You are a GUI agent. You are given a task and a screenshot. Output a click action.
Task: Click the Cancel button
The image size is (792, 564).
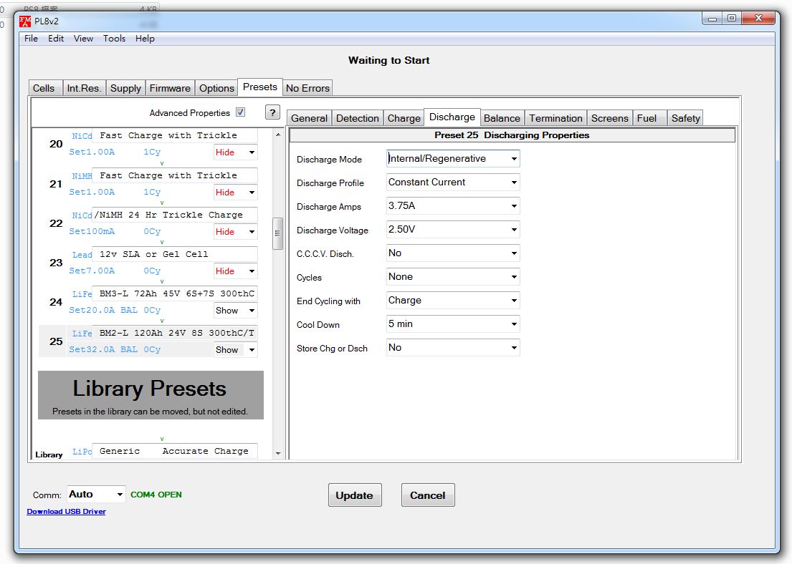point(428,495)
